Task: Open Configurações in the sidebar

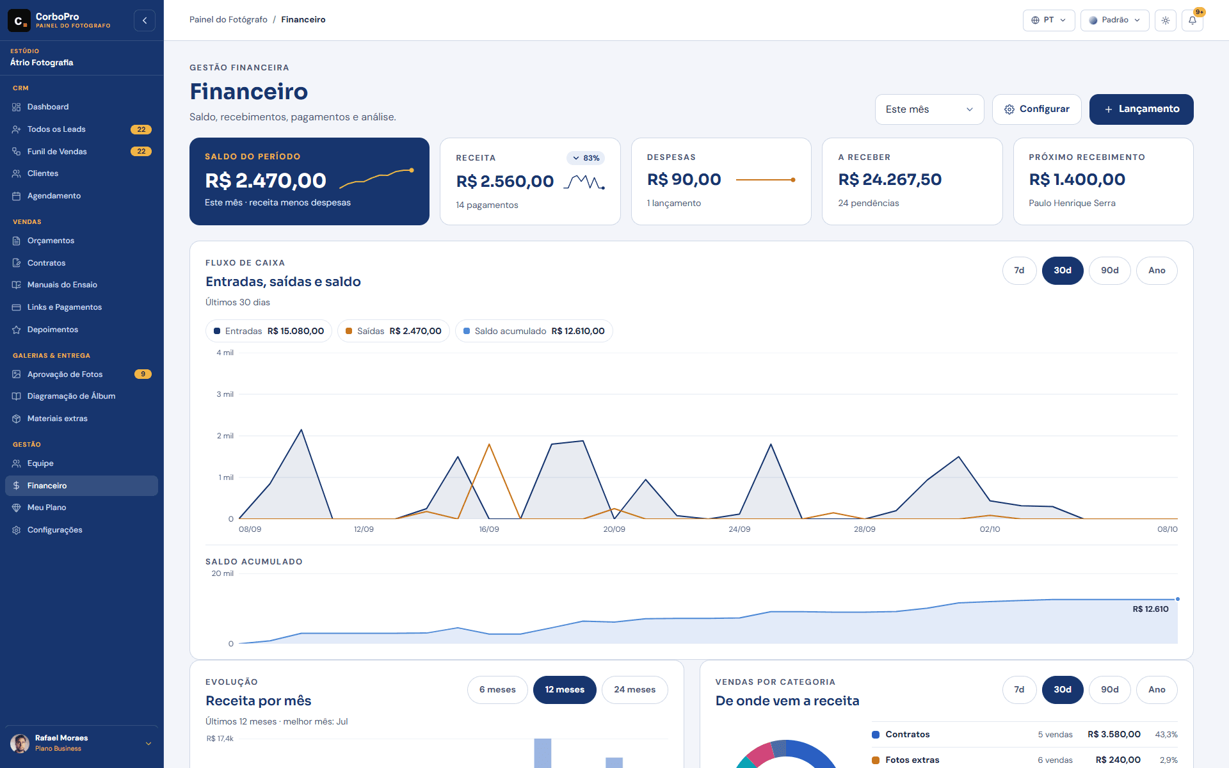Action: point(81,530)
